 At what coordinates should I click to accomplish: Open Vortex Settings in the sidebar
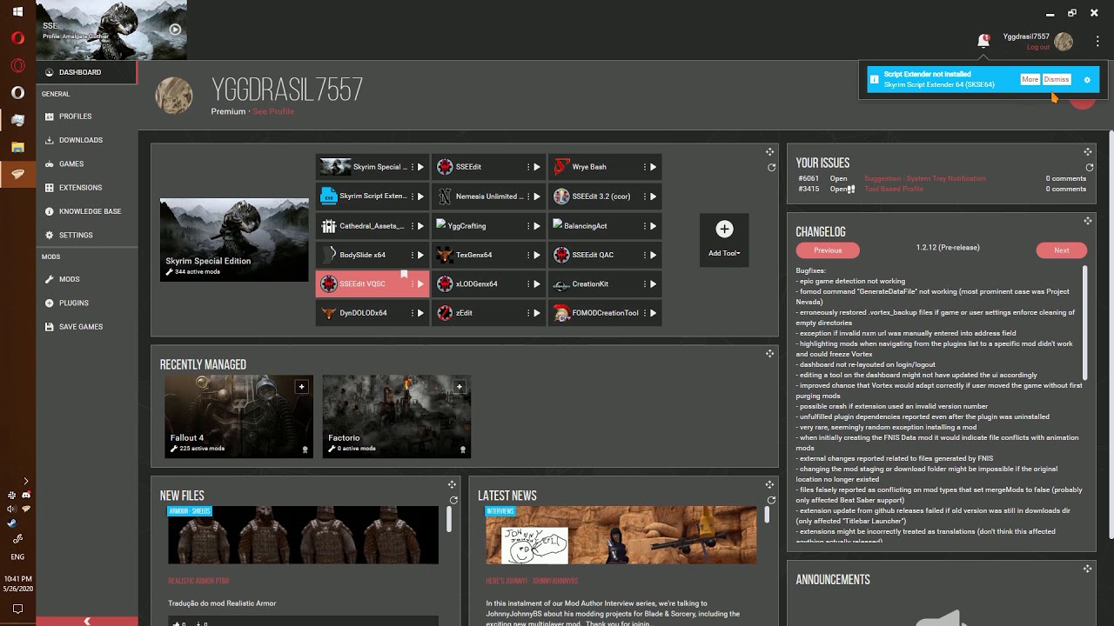(86, 235)
